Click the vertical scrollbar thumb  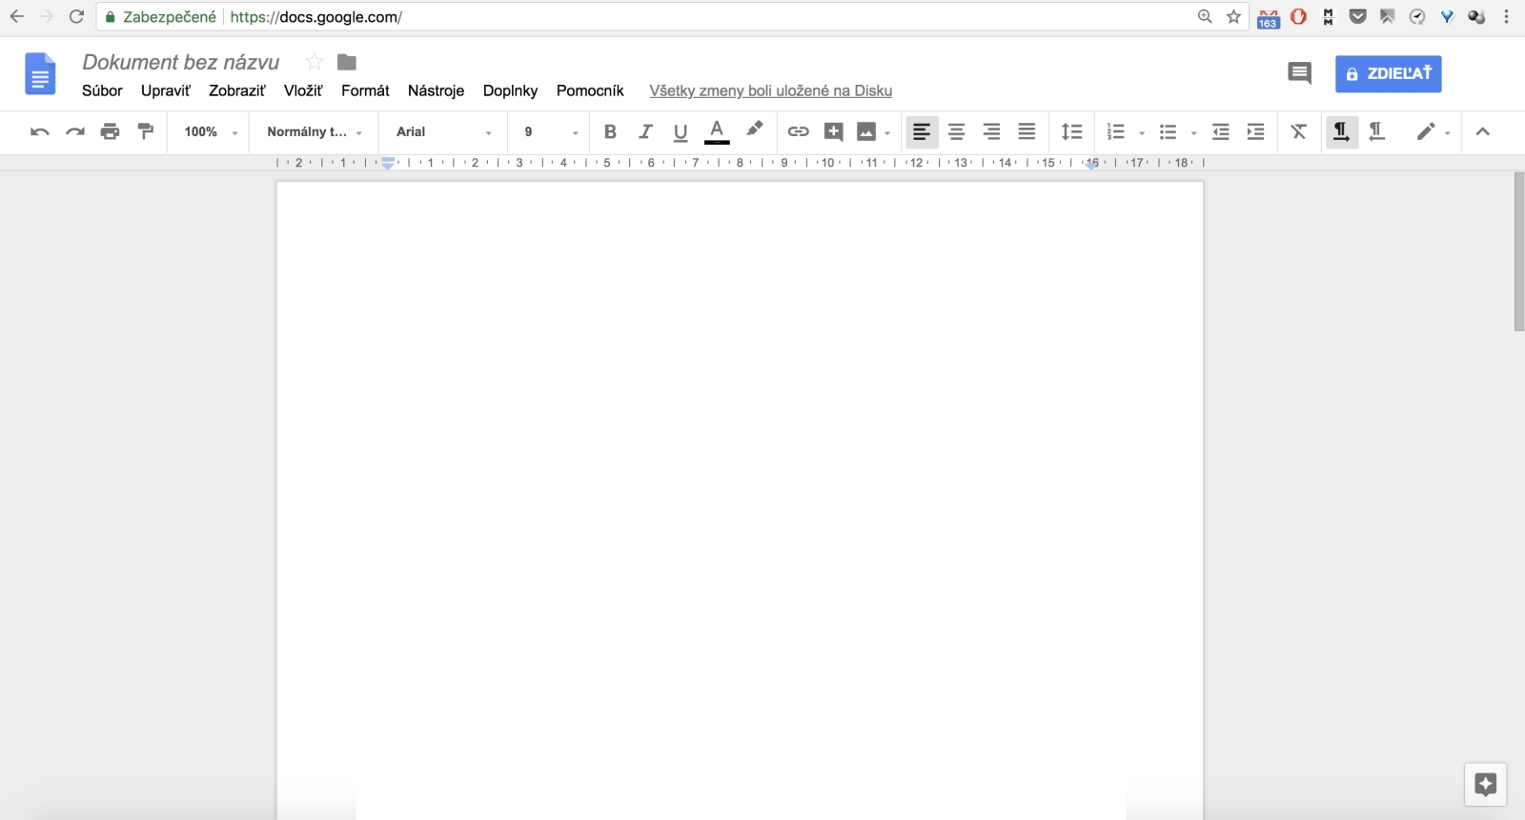pyautogui.click(x=1518, y=251)
